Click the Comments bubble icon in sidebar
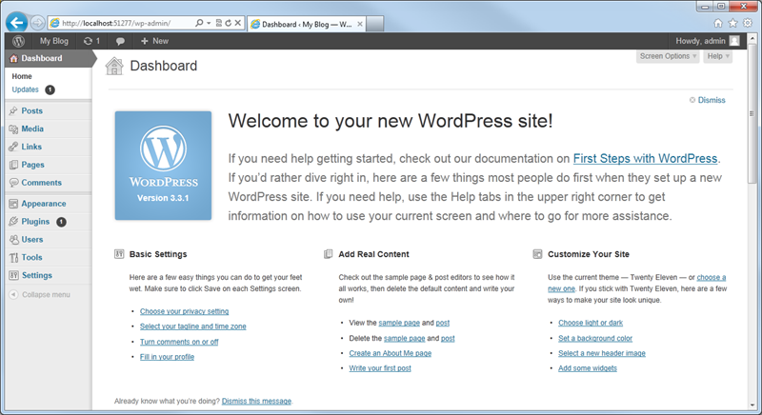Viewport: 762px width, 415px height. click(13, 183)
